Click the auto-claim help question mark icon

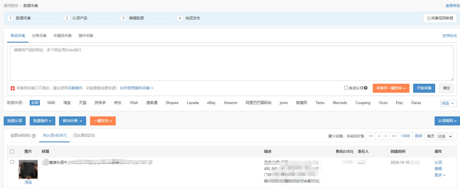[366, 88]
